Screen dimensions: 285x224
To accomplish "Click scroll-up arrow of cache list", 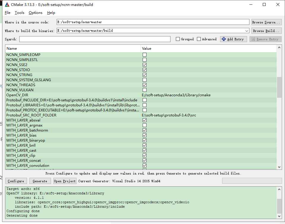I will tap(279, 48).
